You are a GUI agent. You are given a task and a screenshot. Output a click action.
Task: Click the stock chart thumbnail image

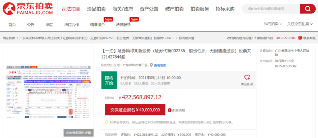pyautogui.click(x=48, y=92)
